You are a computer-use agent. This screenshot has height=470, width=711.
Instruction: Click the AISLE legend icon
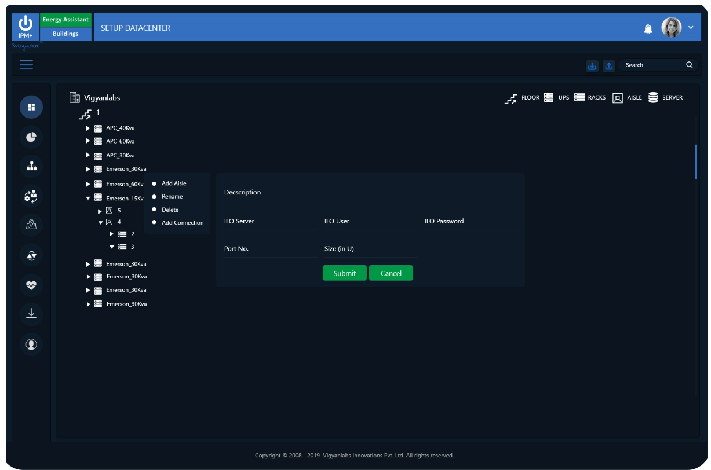click(618, 98)
